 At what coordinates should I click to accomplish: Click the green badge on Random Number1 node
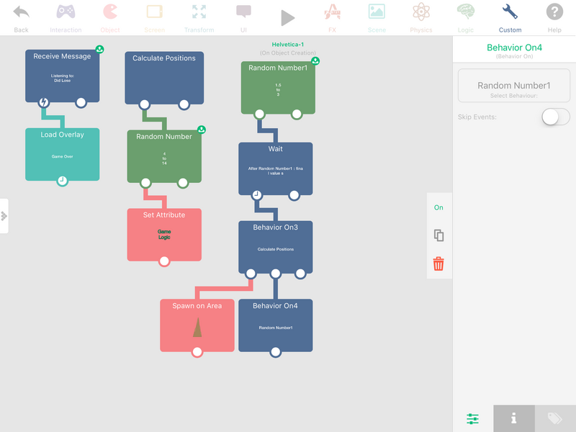(315, 60)
